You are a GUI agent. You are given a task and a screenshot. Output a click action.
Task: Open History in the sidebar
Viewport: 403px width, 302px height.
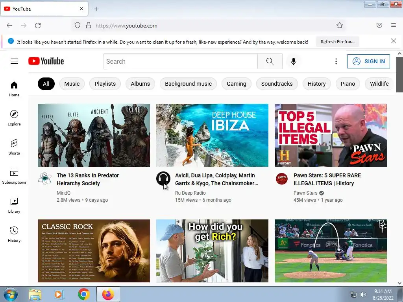14,234
